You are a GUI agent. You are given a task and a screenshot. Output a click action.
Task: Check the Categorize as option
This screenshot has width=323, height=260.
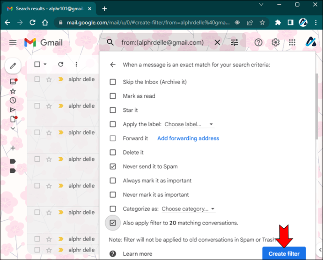[113, 209]
